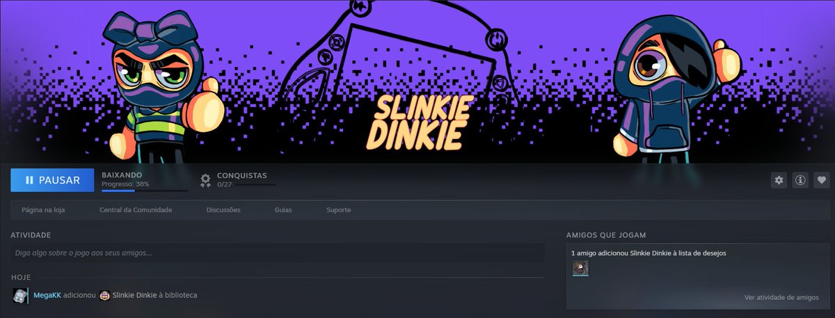This screenshot has height=318, width=835.
Task: Open the Suporte tab
Action: coord(339,209)
